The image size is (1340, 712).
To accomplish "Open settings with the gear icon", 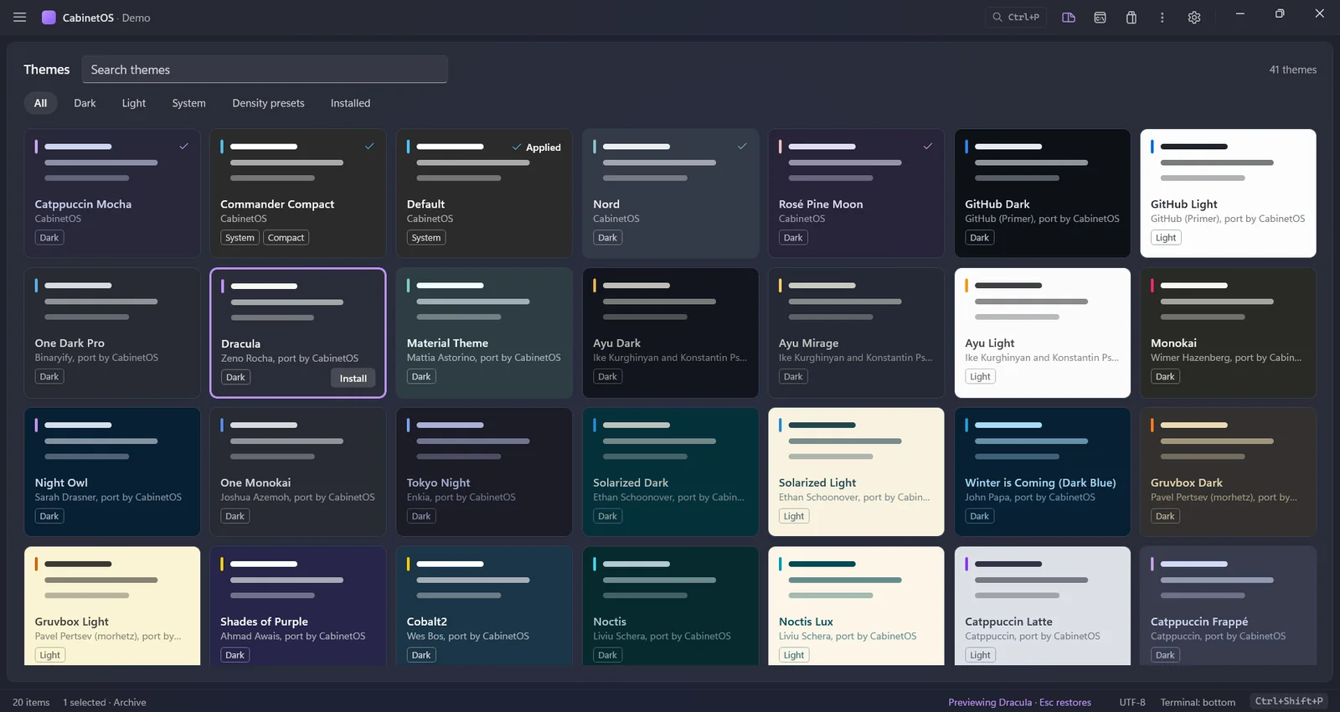I will (x=1194, y=18).
